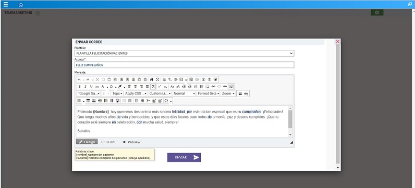Click the dialog's vertical scrollbar
This screenshot has width=415, height=188.
[x=337, y=104]
